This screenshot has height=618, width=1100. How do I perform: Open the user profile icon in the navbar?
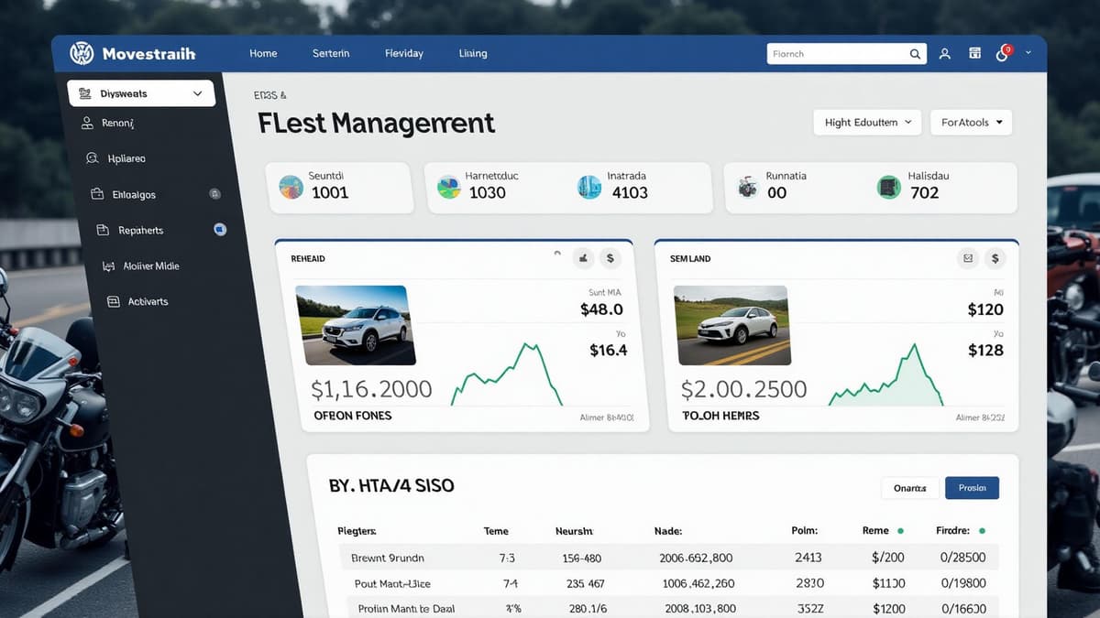pyautogui.click(x=944, y=53)
